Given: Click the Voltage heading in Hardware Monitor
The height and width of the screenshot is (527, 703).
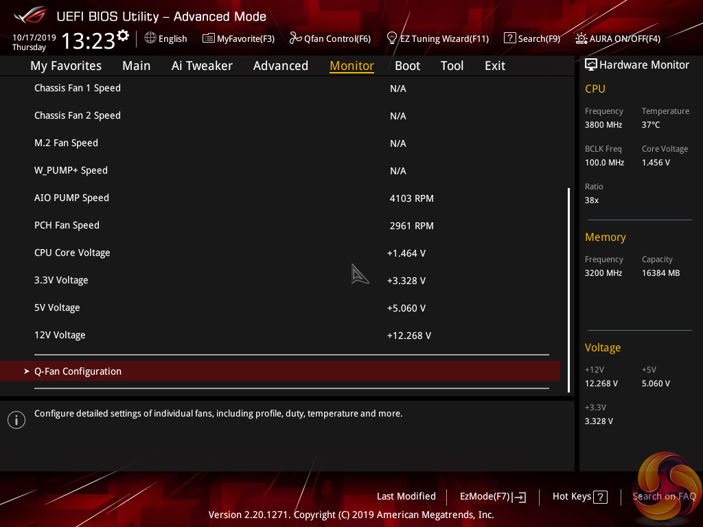Looking at the screenshot, I should (603, 348).
